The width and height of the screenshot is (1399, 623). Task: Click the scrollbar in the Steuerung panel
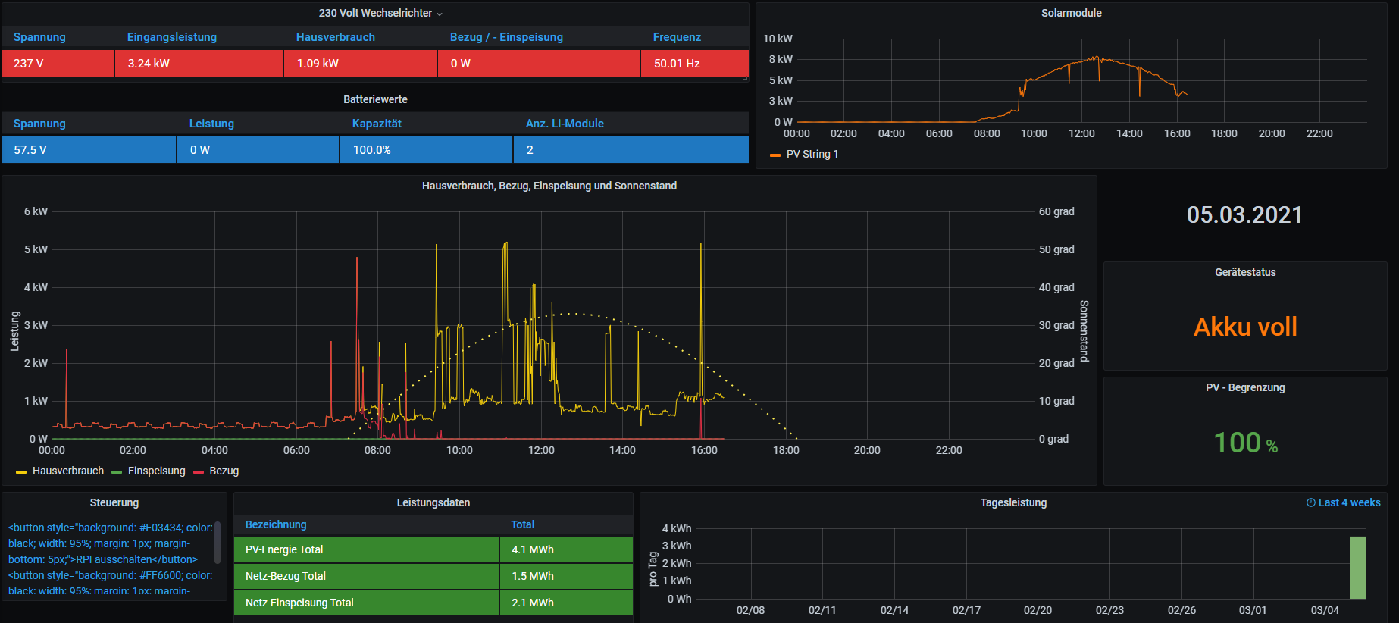[218, 542]
